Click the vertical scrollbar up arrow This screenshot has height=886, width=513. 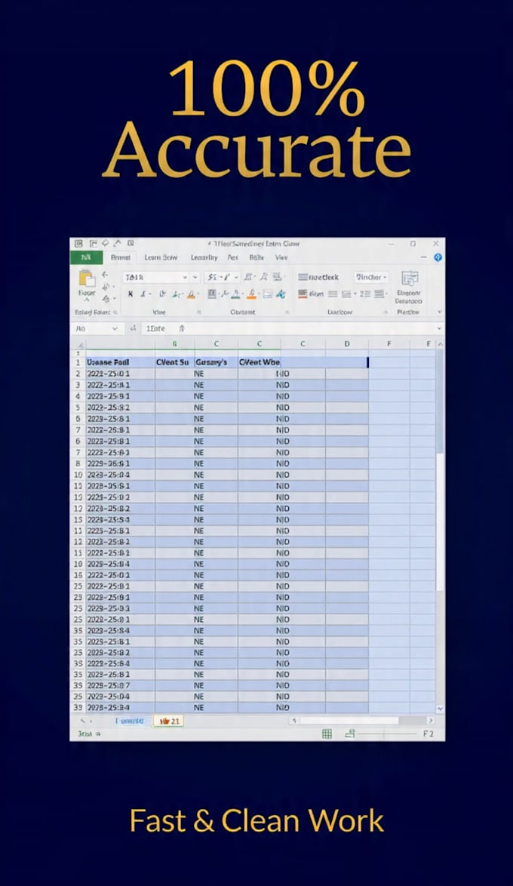tap(440, 344)
